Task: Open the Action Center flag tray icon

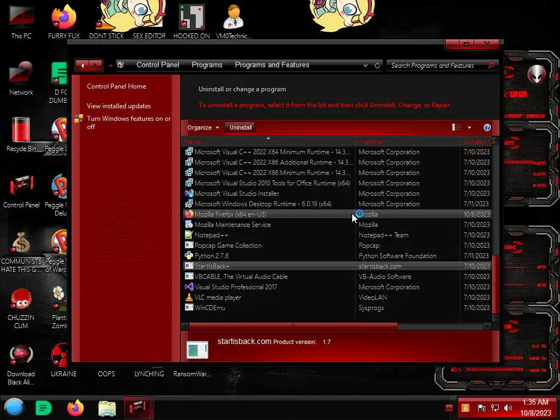Action: (x=481, y=408)
